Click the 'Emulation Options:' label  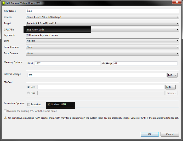pos(14,103)
